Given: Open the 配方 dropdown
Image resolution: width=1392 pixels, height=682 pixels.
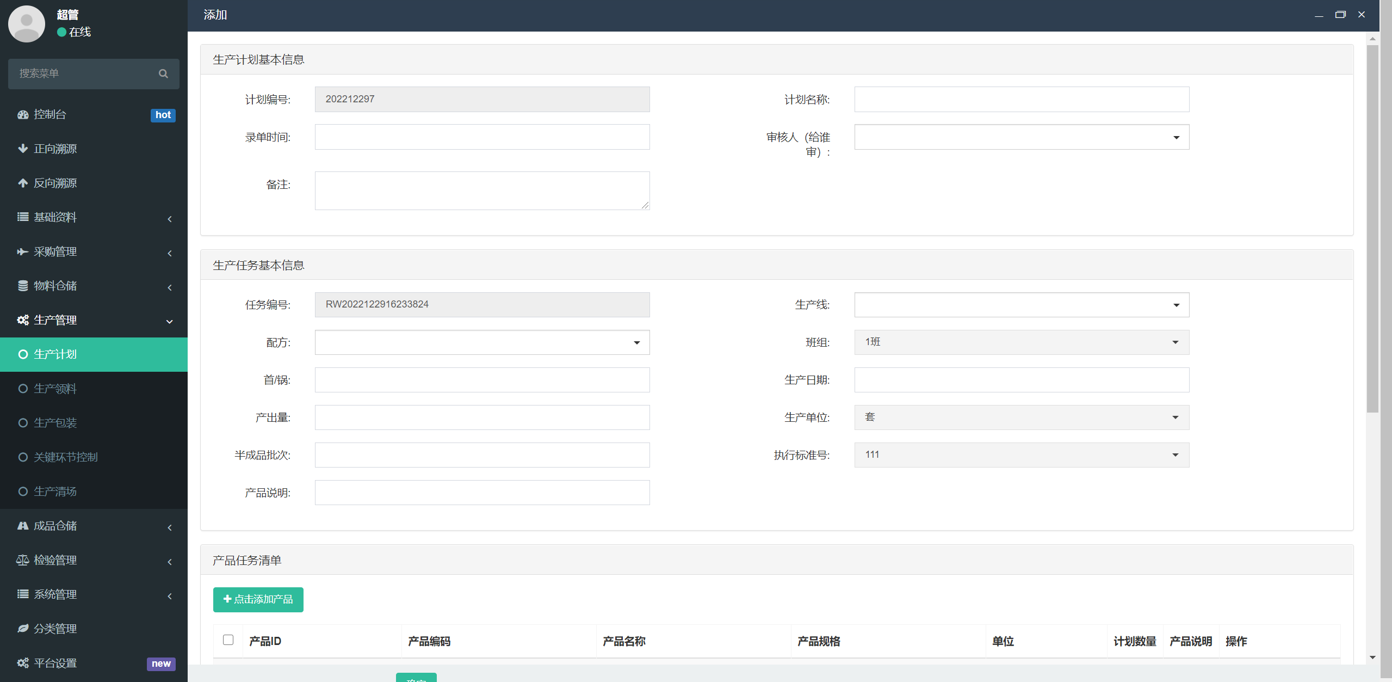Looking at the screenshot, I should coord(482,342).
